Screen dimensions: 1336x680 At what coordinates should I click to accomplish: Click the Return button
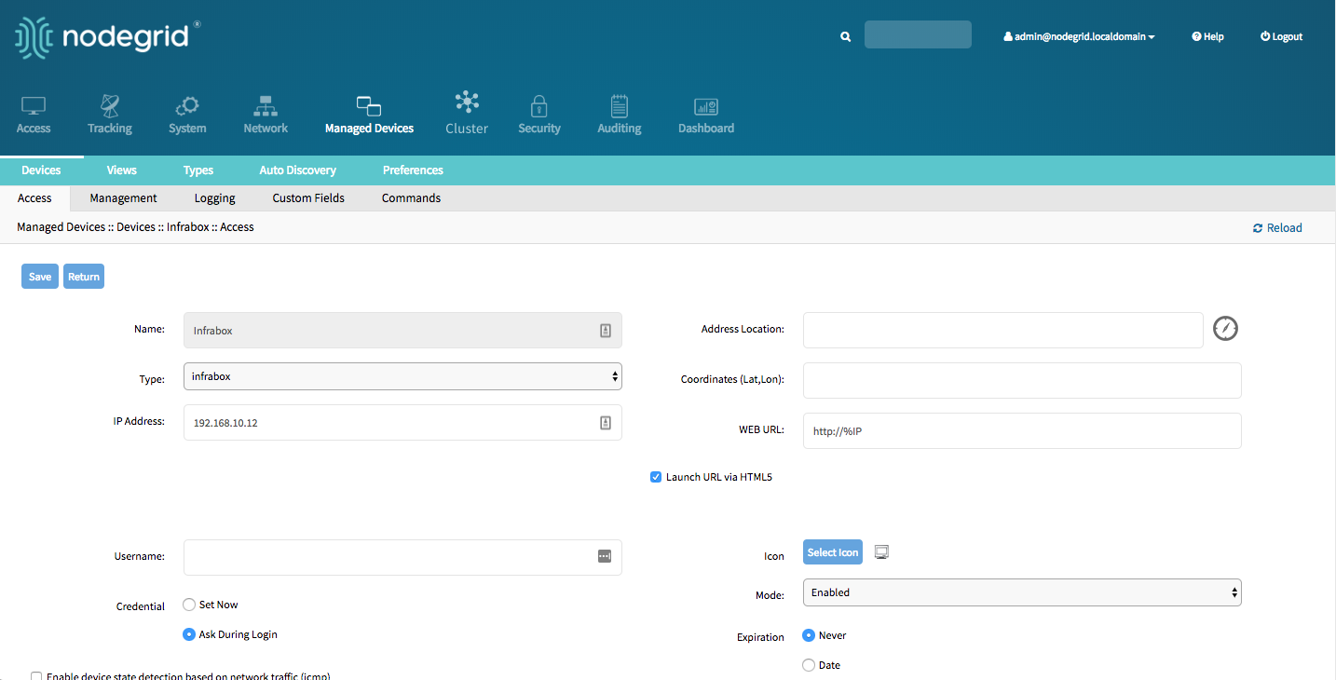(84, 277)
